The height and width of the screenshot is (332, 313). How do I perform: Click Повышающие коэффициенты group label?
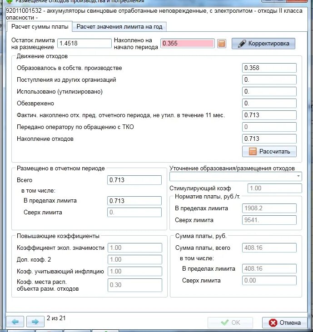[58, 236]
